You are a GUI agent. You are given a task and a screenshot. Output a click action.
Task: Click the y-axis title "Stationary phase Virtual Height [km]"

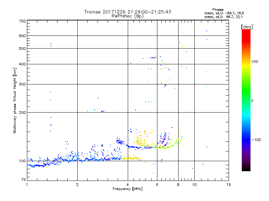tap(14, 100)
